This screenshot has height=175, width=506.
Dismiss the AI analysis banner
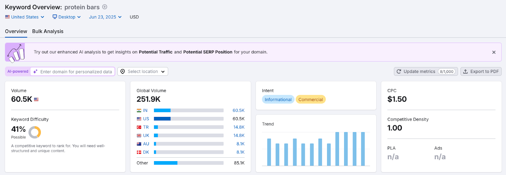[494, 52]
